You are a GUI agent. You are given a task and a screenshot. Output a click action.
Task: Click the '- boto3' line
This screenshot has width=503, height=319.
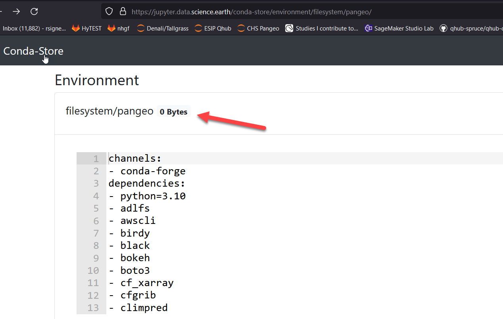(129, 270)
